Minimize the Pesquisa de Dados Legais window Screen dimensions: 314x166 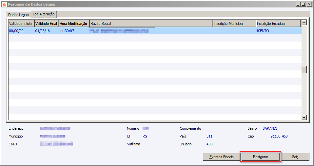[298, 4]
